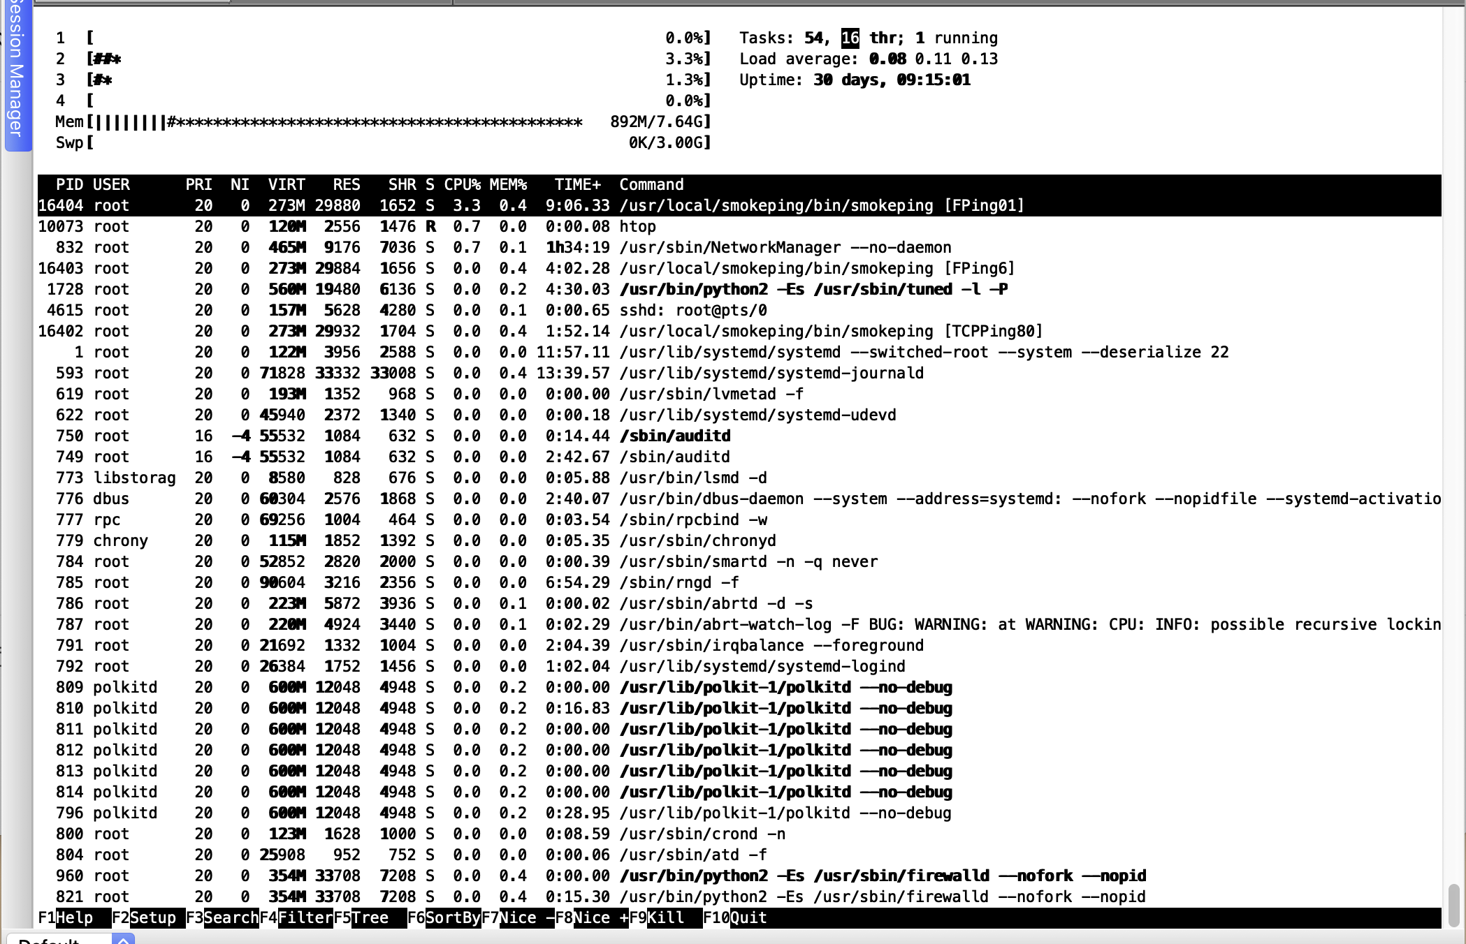Sort by the MEM% column header

[x=508, y=184]
